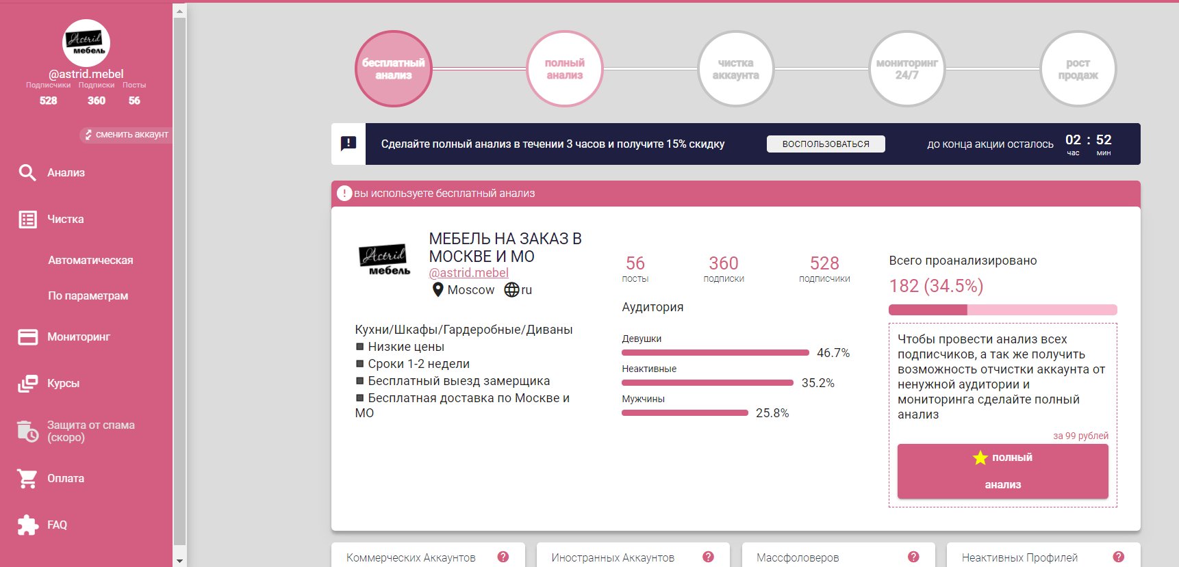Click help icon beside Коммерческих Аккаунтов

pyautogui.click(x=503, y=557)
